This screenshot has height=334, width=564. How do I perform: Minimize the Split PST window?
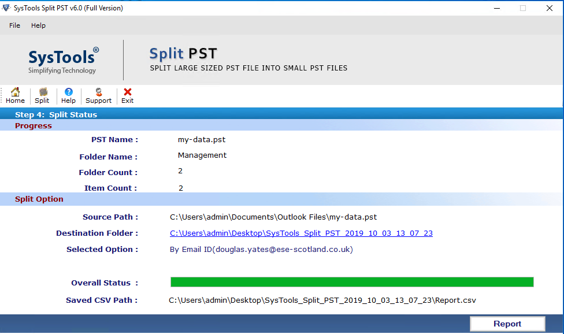(x=497, y=8)
